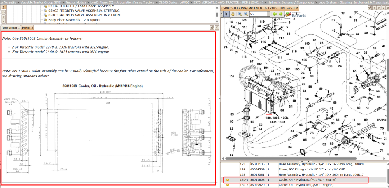
Task: Click the EzParts logo in diagram toolbar
Action: tap(295, 14)
